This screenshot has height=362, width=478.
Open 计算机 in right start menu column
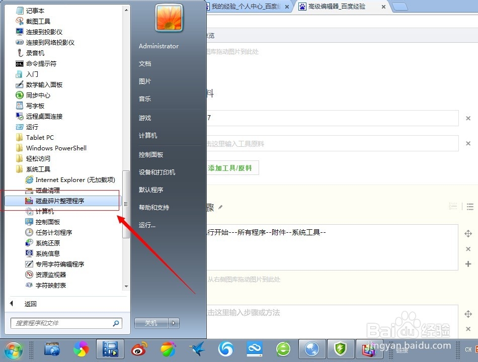(x=148, y=136)
